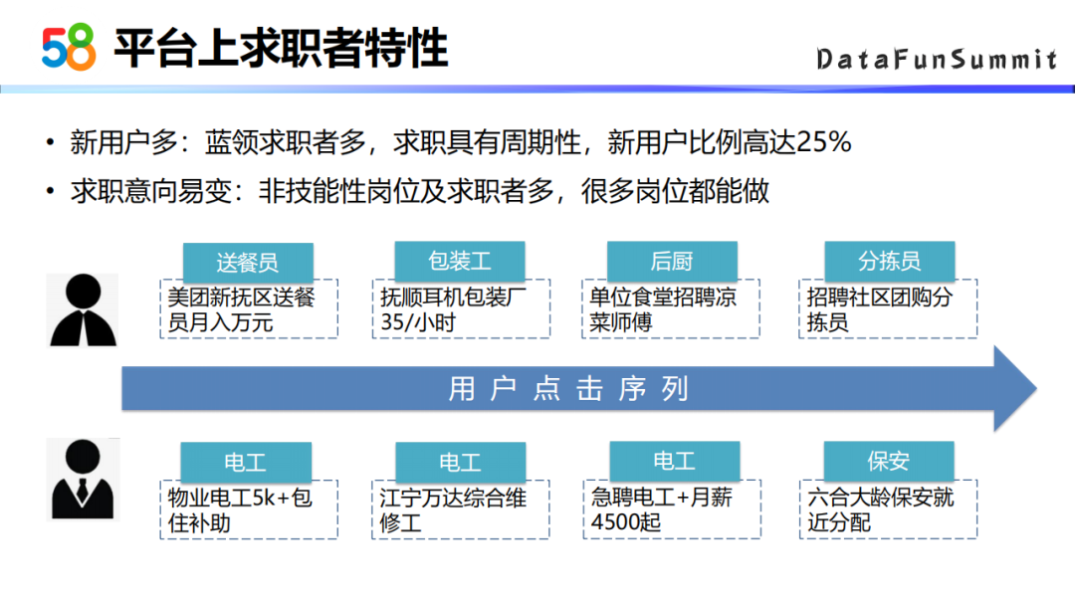
Task: Select the 分拣员 category label
Action: coord(889,261)
